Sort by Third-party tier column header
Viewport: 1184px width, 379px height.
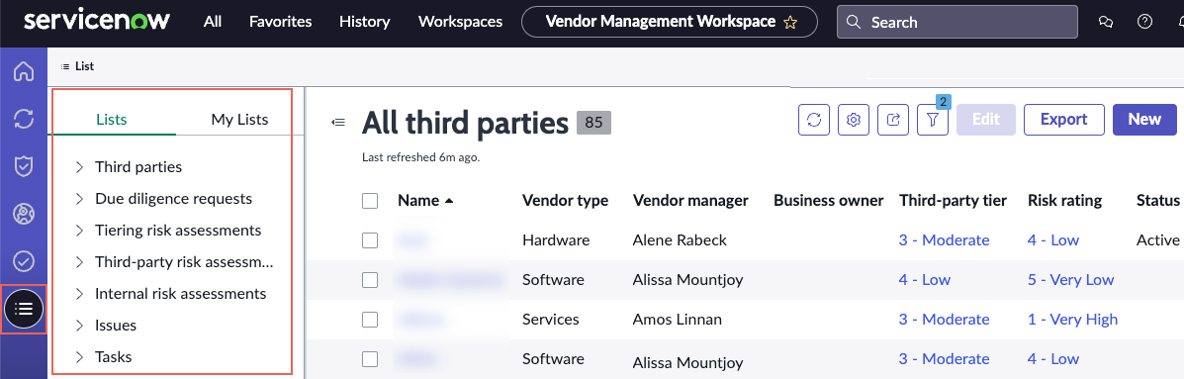953,201
